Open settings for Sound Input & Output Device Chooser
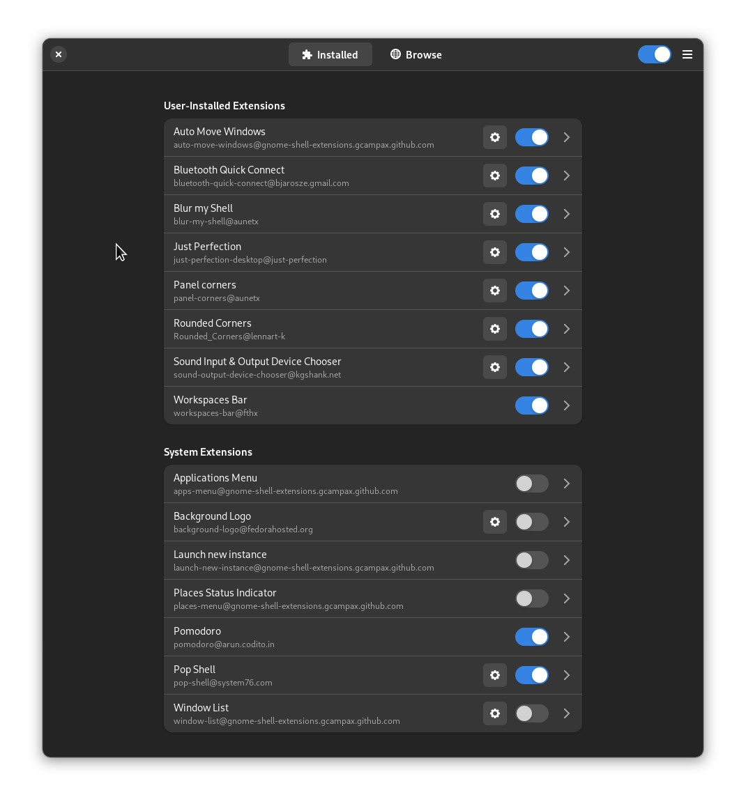 [x=494, y=367]
